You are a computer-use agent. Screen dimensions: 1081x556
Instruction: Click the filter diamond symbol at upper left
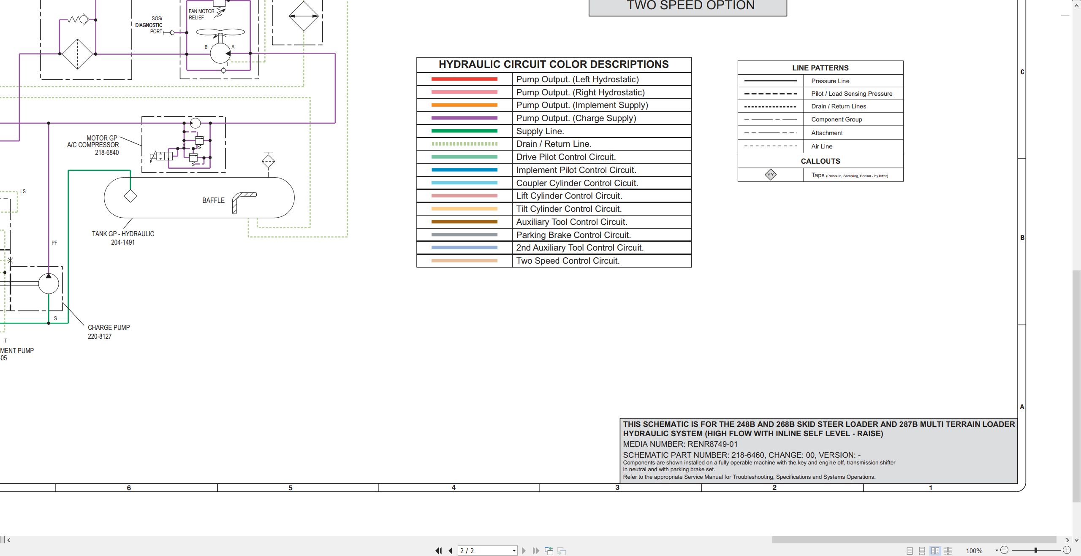click(x=77, y=54)
